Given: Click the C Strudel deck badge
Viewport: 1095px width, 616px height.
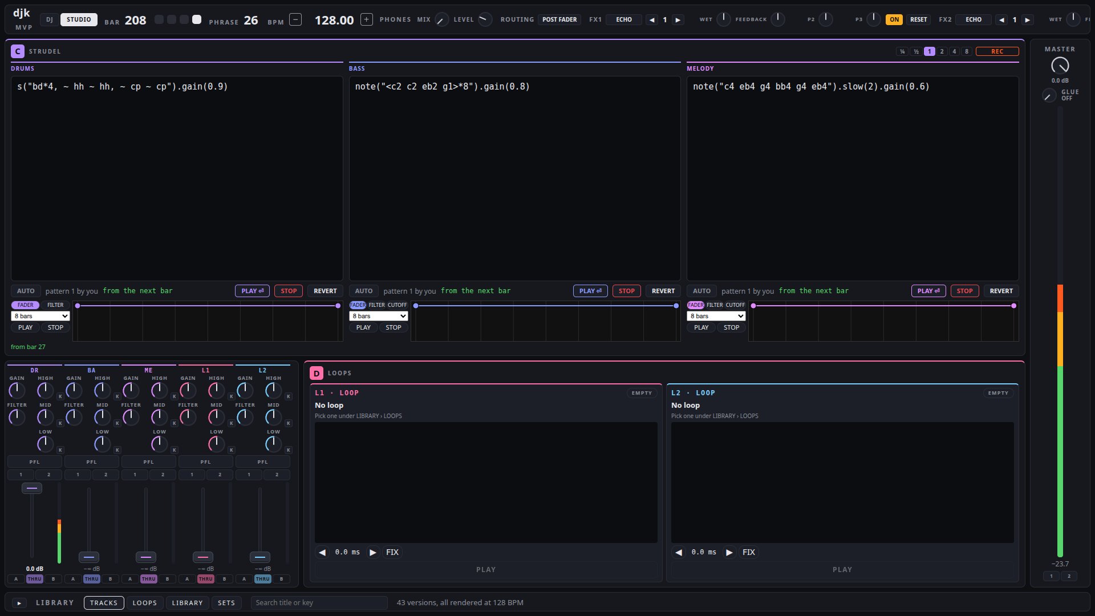Looking at the screenshot, I should [18, 51].
